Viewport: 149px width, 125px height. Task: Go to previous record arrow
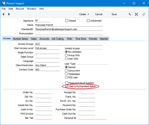pos(3,14)
